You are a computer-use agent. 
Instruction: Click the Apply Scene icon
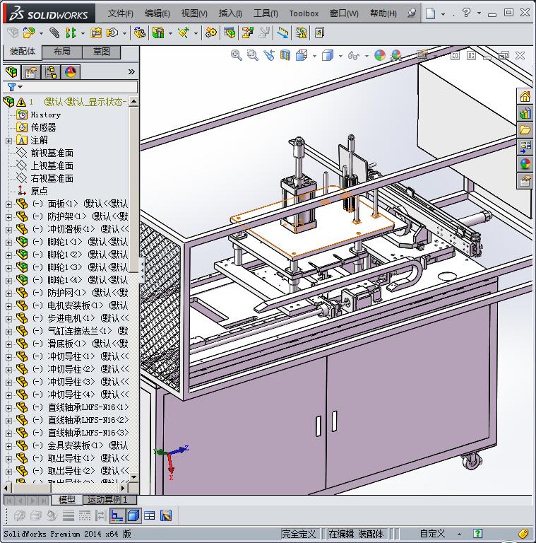pos(396,55)
